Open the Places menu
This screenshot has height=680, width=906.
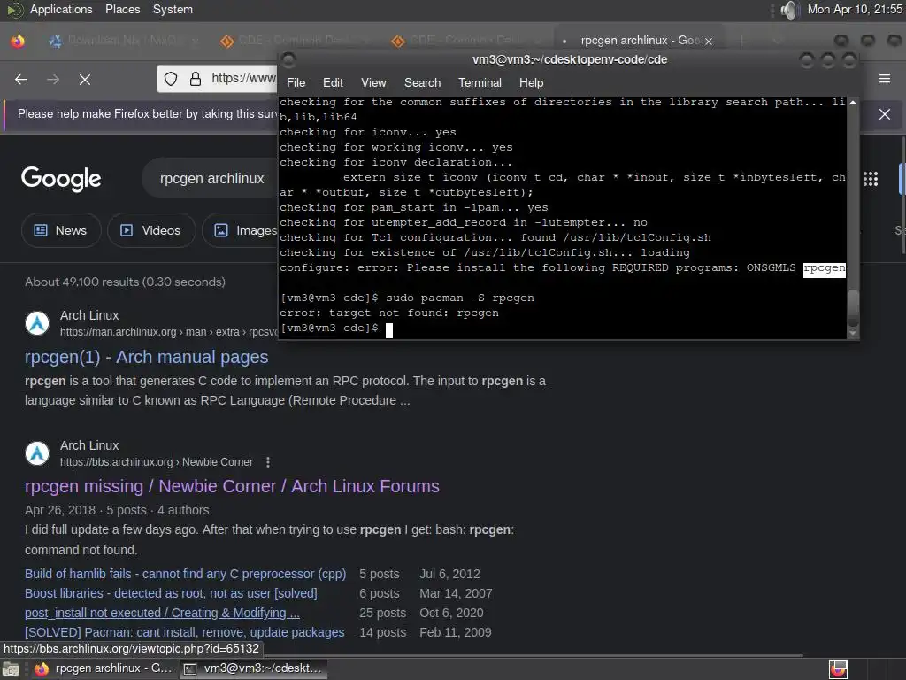122,9
